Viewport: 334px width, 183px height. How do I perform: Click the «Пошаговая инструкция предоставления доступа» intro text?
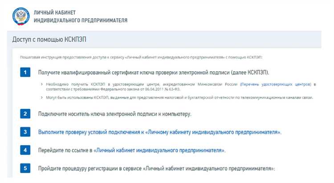click(141, 57)
